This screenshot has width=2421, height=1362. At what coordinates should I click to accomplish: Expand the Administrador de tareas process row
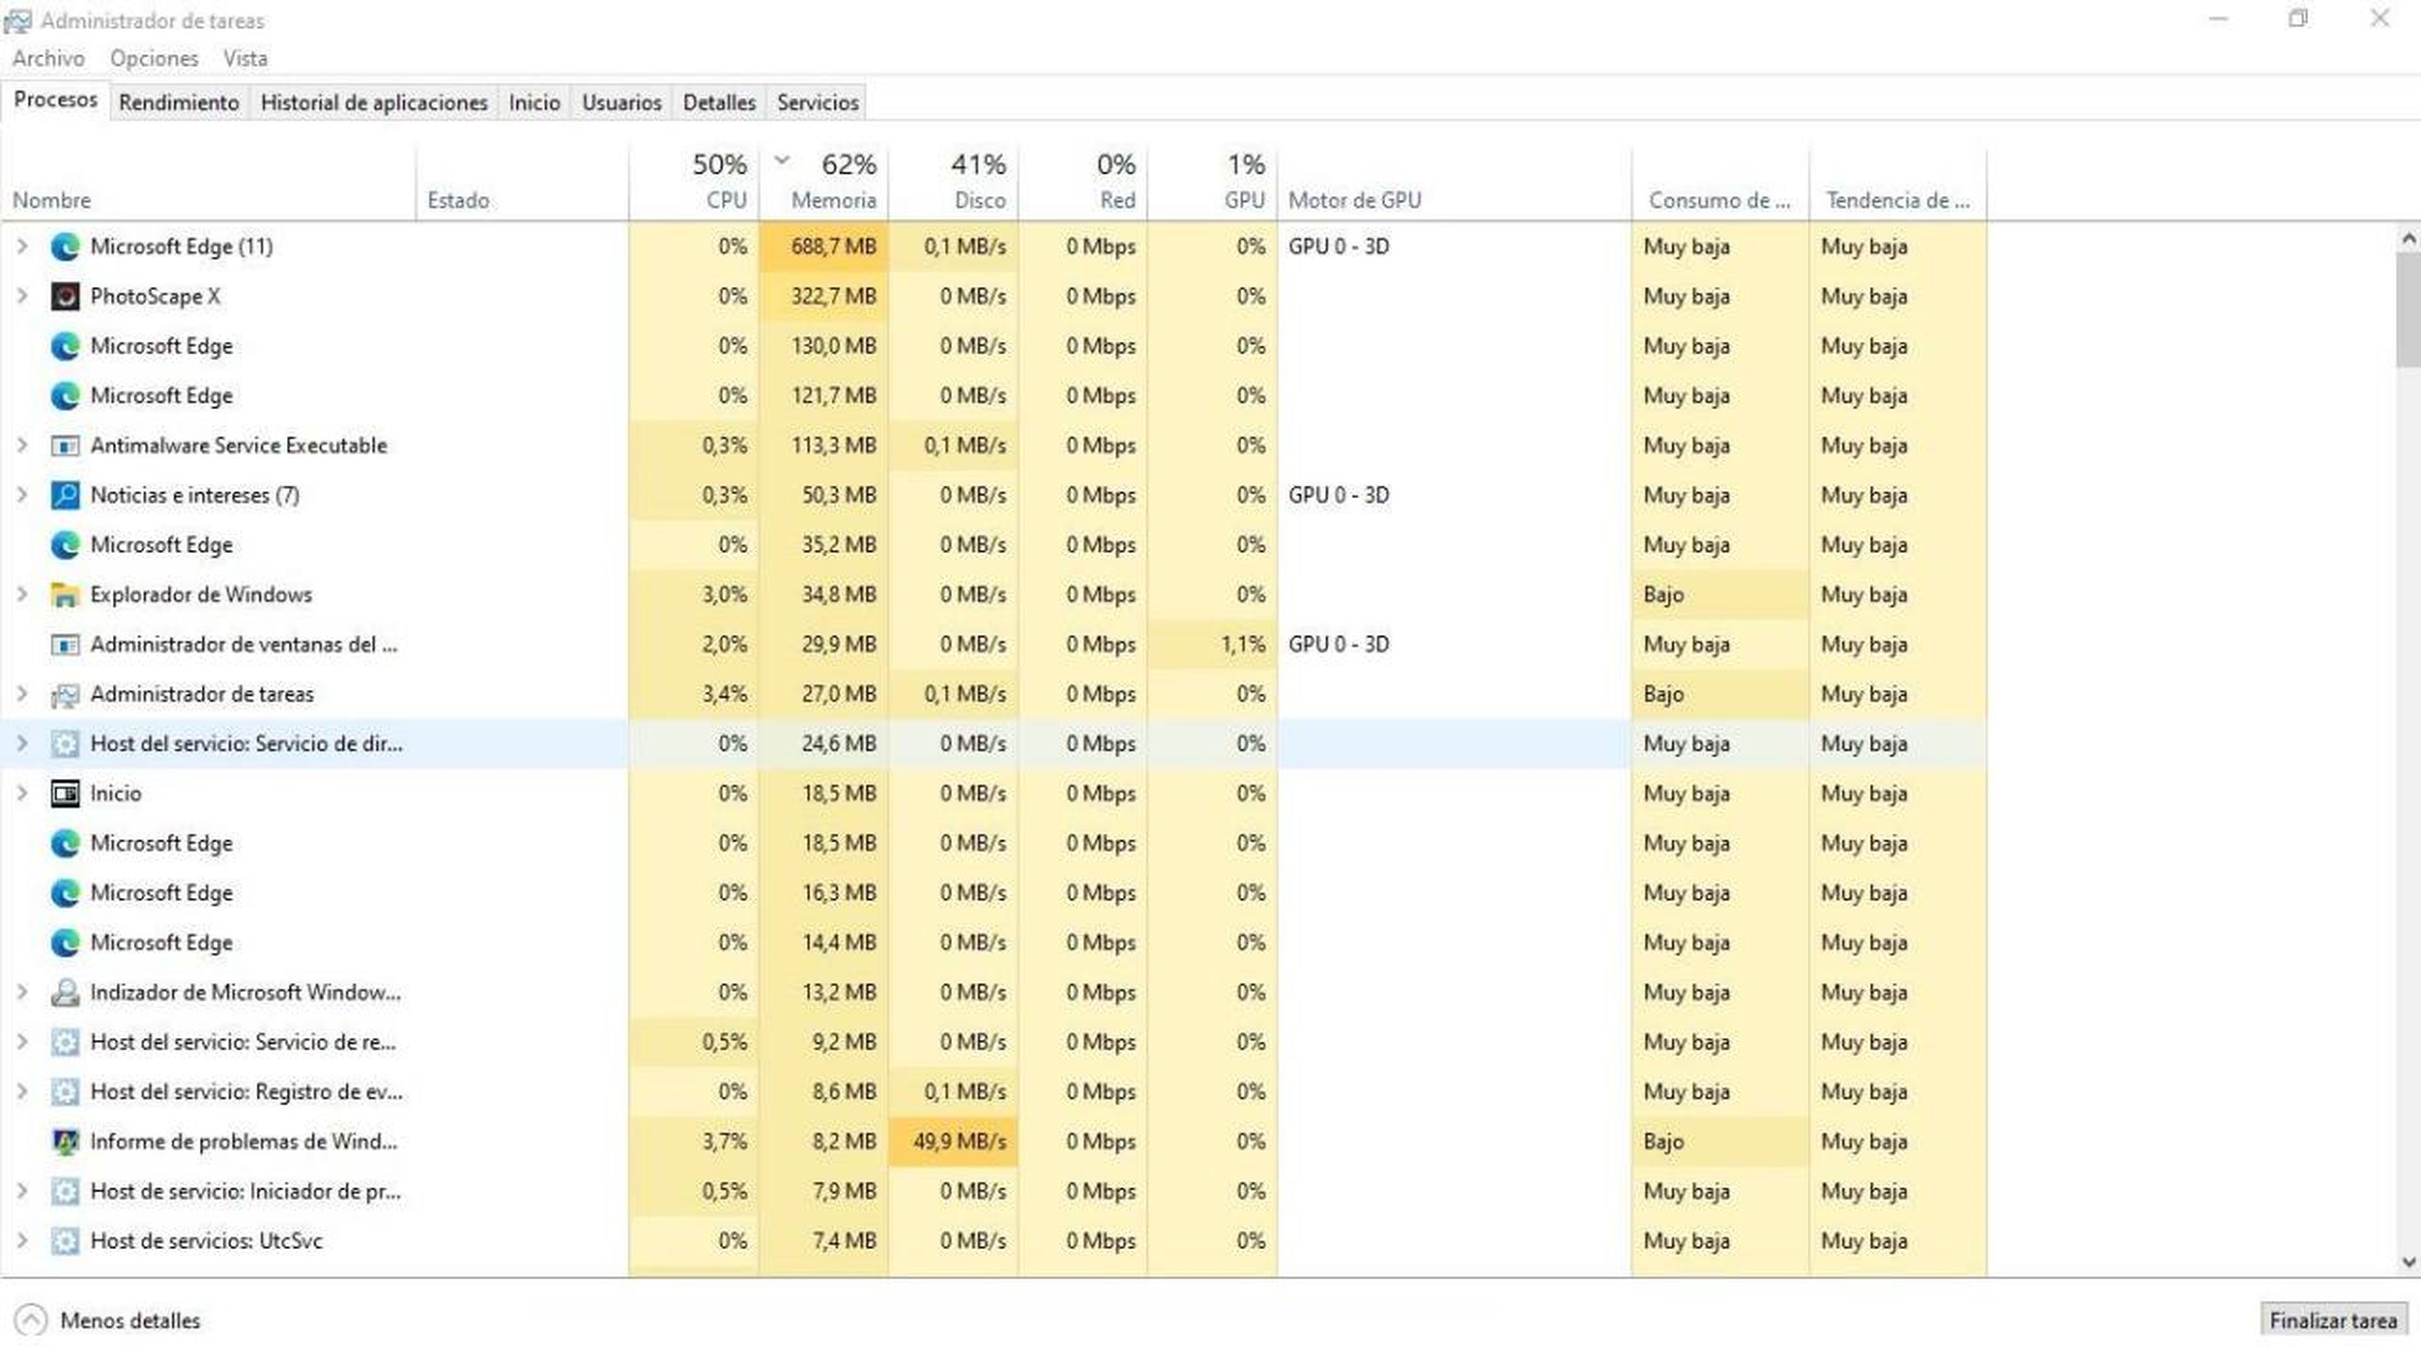coord(21,695)
